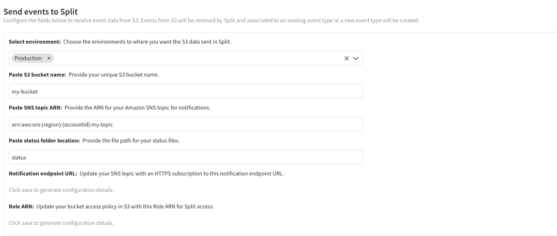The image size is (557, 236).
Task: Click the "Select environment:" label
Action: point(34,42)
